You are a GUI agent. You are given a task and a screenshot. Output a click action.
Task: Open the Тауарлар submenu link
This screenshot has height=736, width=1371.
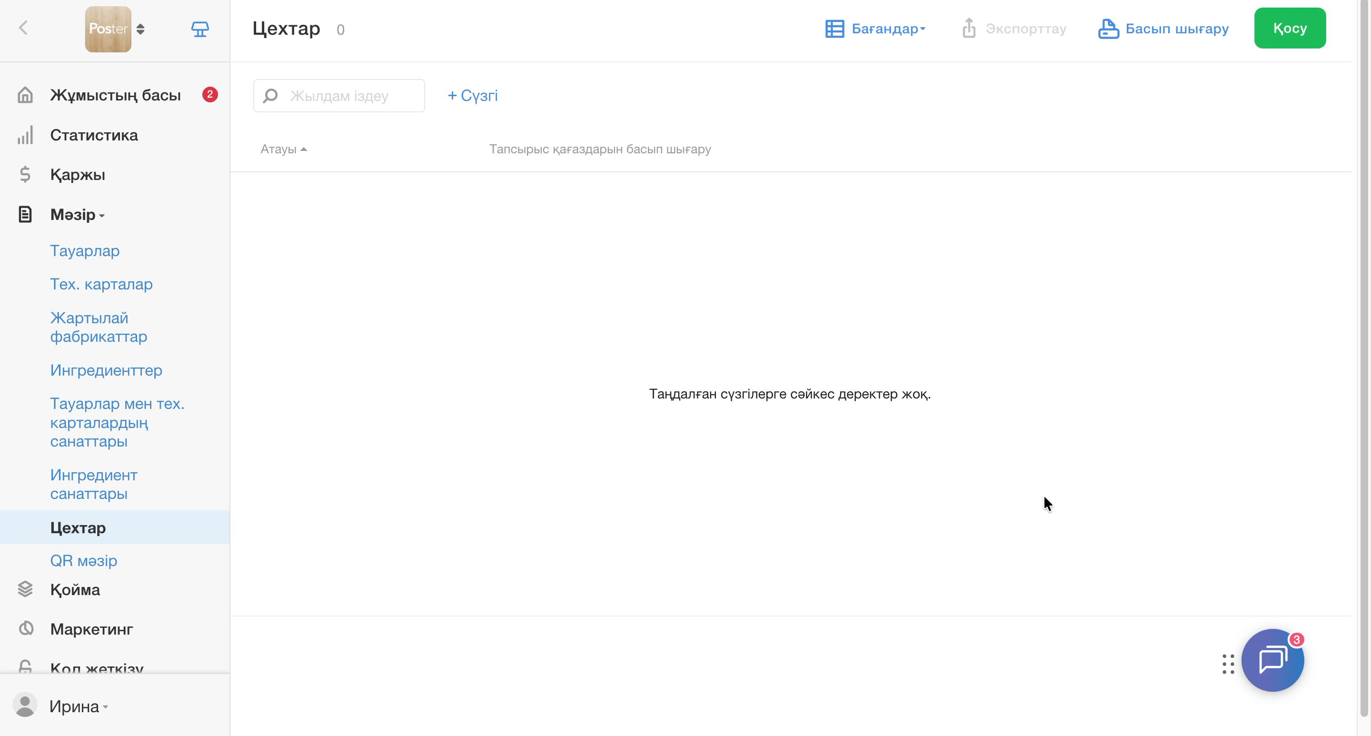click(x=85, y=251)
